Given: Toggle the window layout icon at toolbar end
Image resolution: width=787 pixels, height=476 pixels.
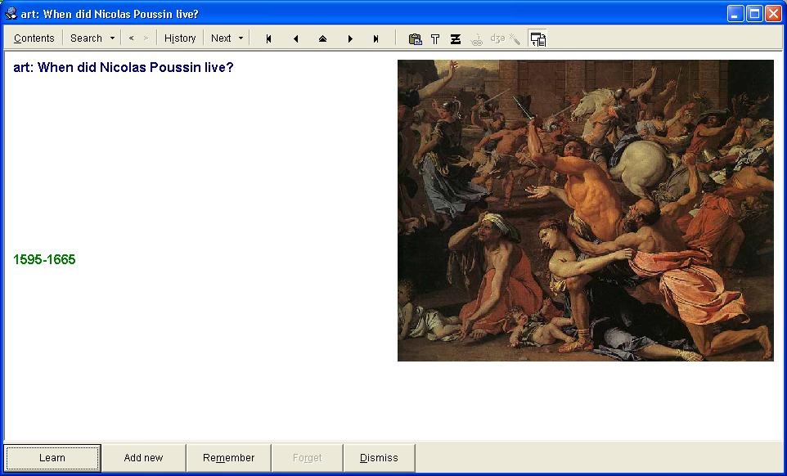Looking at the screenshot, I should coord(537,38).
